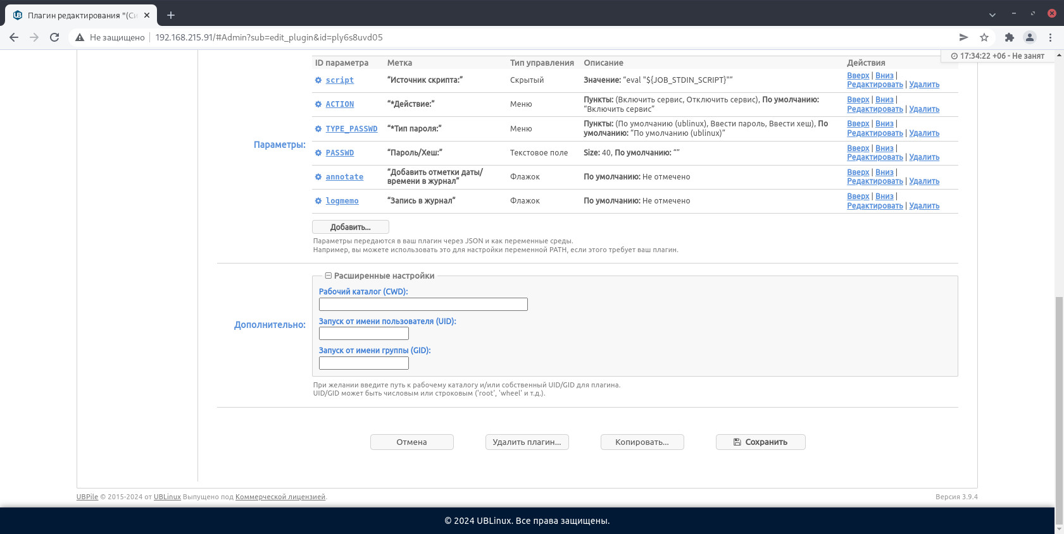This screenshot has width=1064, height=534.
Task: Open the script parameter ID link
Action: pos(340,80)
